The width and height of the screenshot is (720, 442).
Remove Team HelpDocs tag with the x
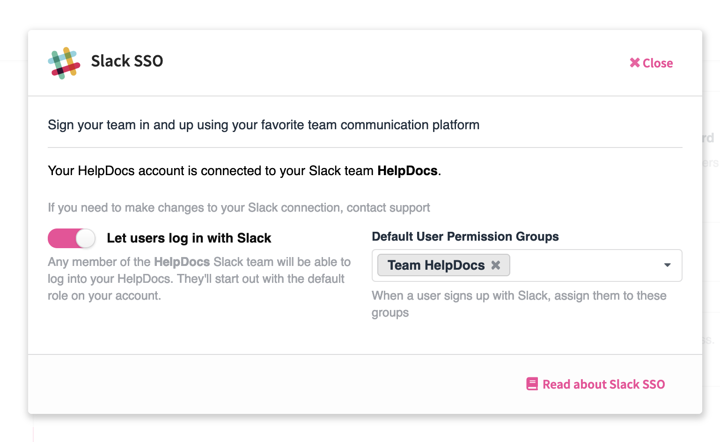point(496,265)
